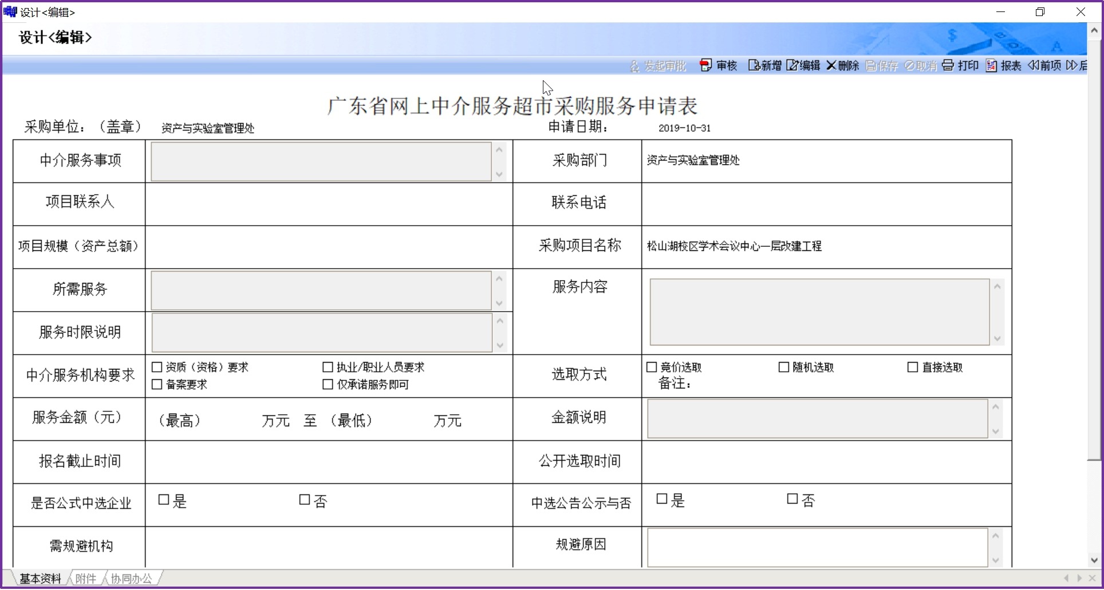Image resolution: width=1104 pixels, height=590 pixels.
Task: Open the 报表 (report) toolbar icon
Action: [x=991, y=65]
